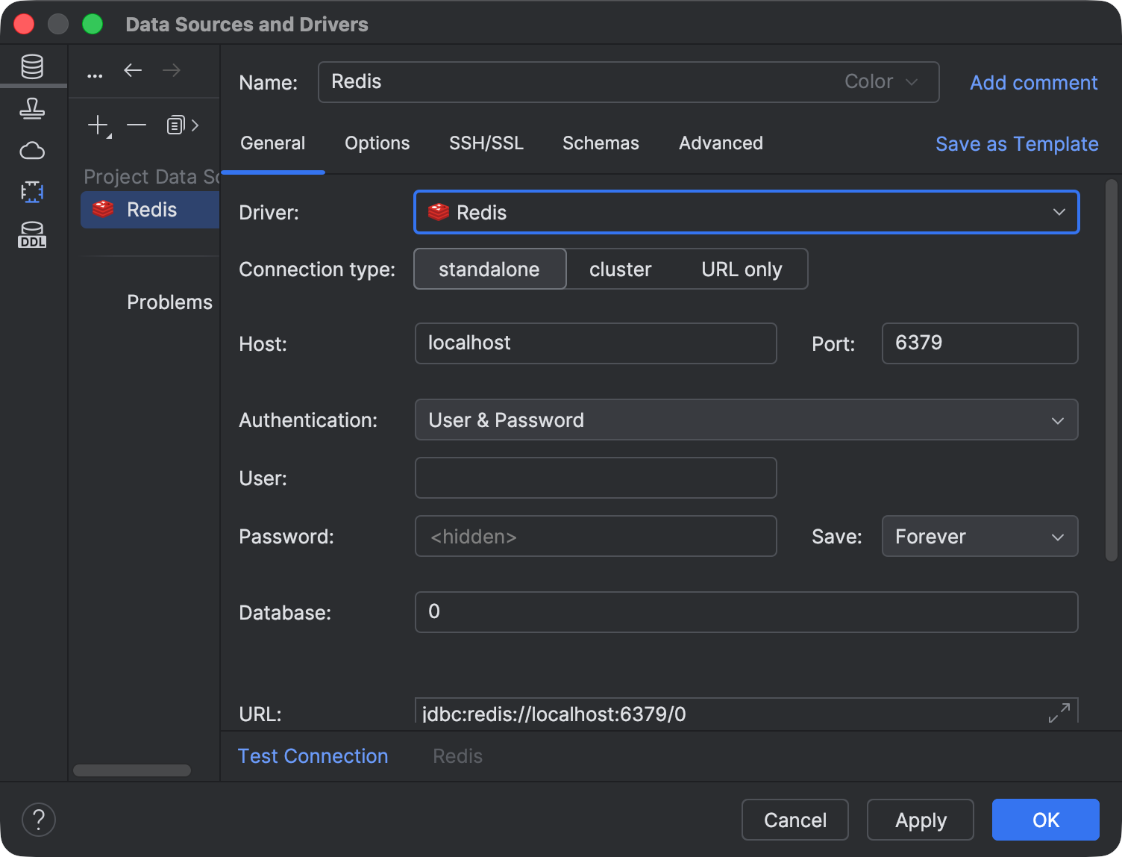1122x857 pixels.
Task: Click the Test Connection link
Action: [x=313, y=756]
